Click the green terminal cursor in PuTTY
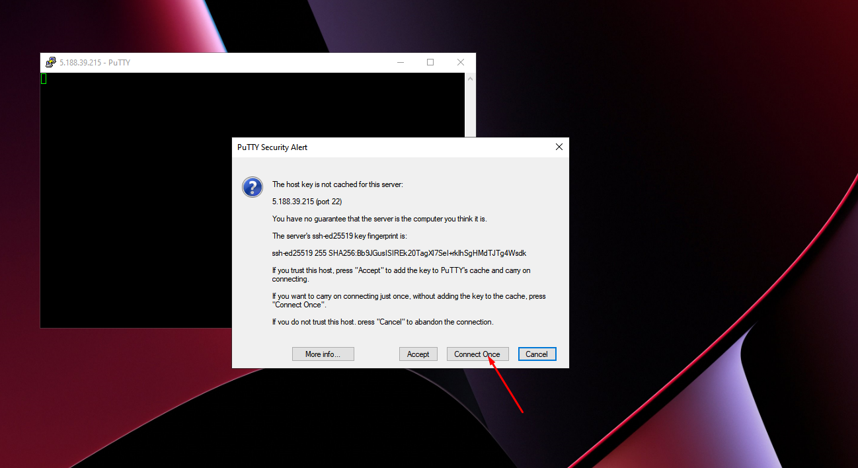This screenshot has width=858, height=468. click(x=44, y=79)
